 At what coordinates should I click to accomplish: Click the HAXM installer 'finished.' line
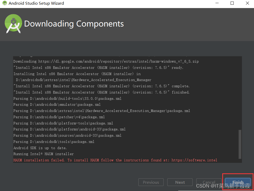click(x=101, y=92)
